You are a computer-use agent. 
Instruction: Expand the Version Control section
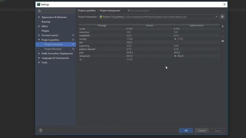pyautogui.click(x=39, y=35)
